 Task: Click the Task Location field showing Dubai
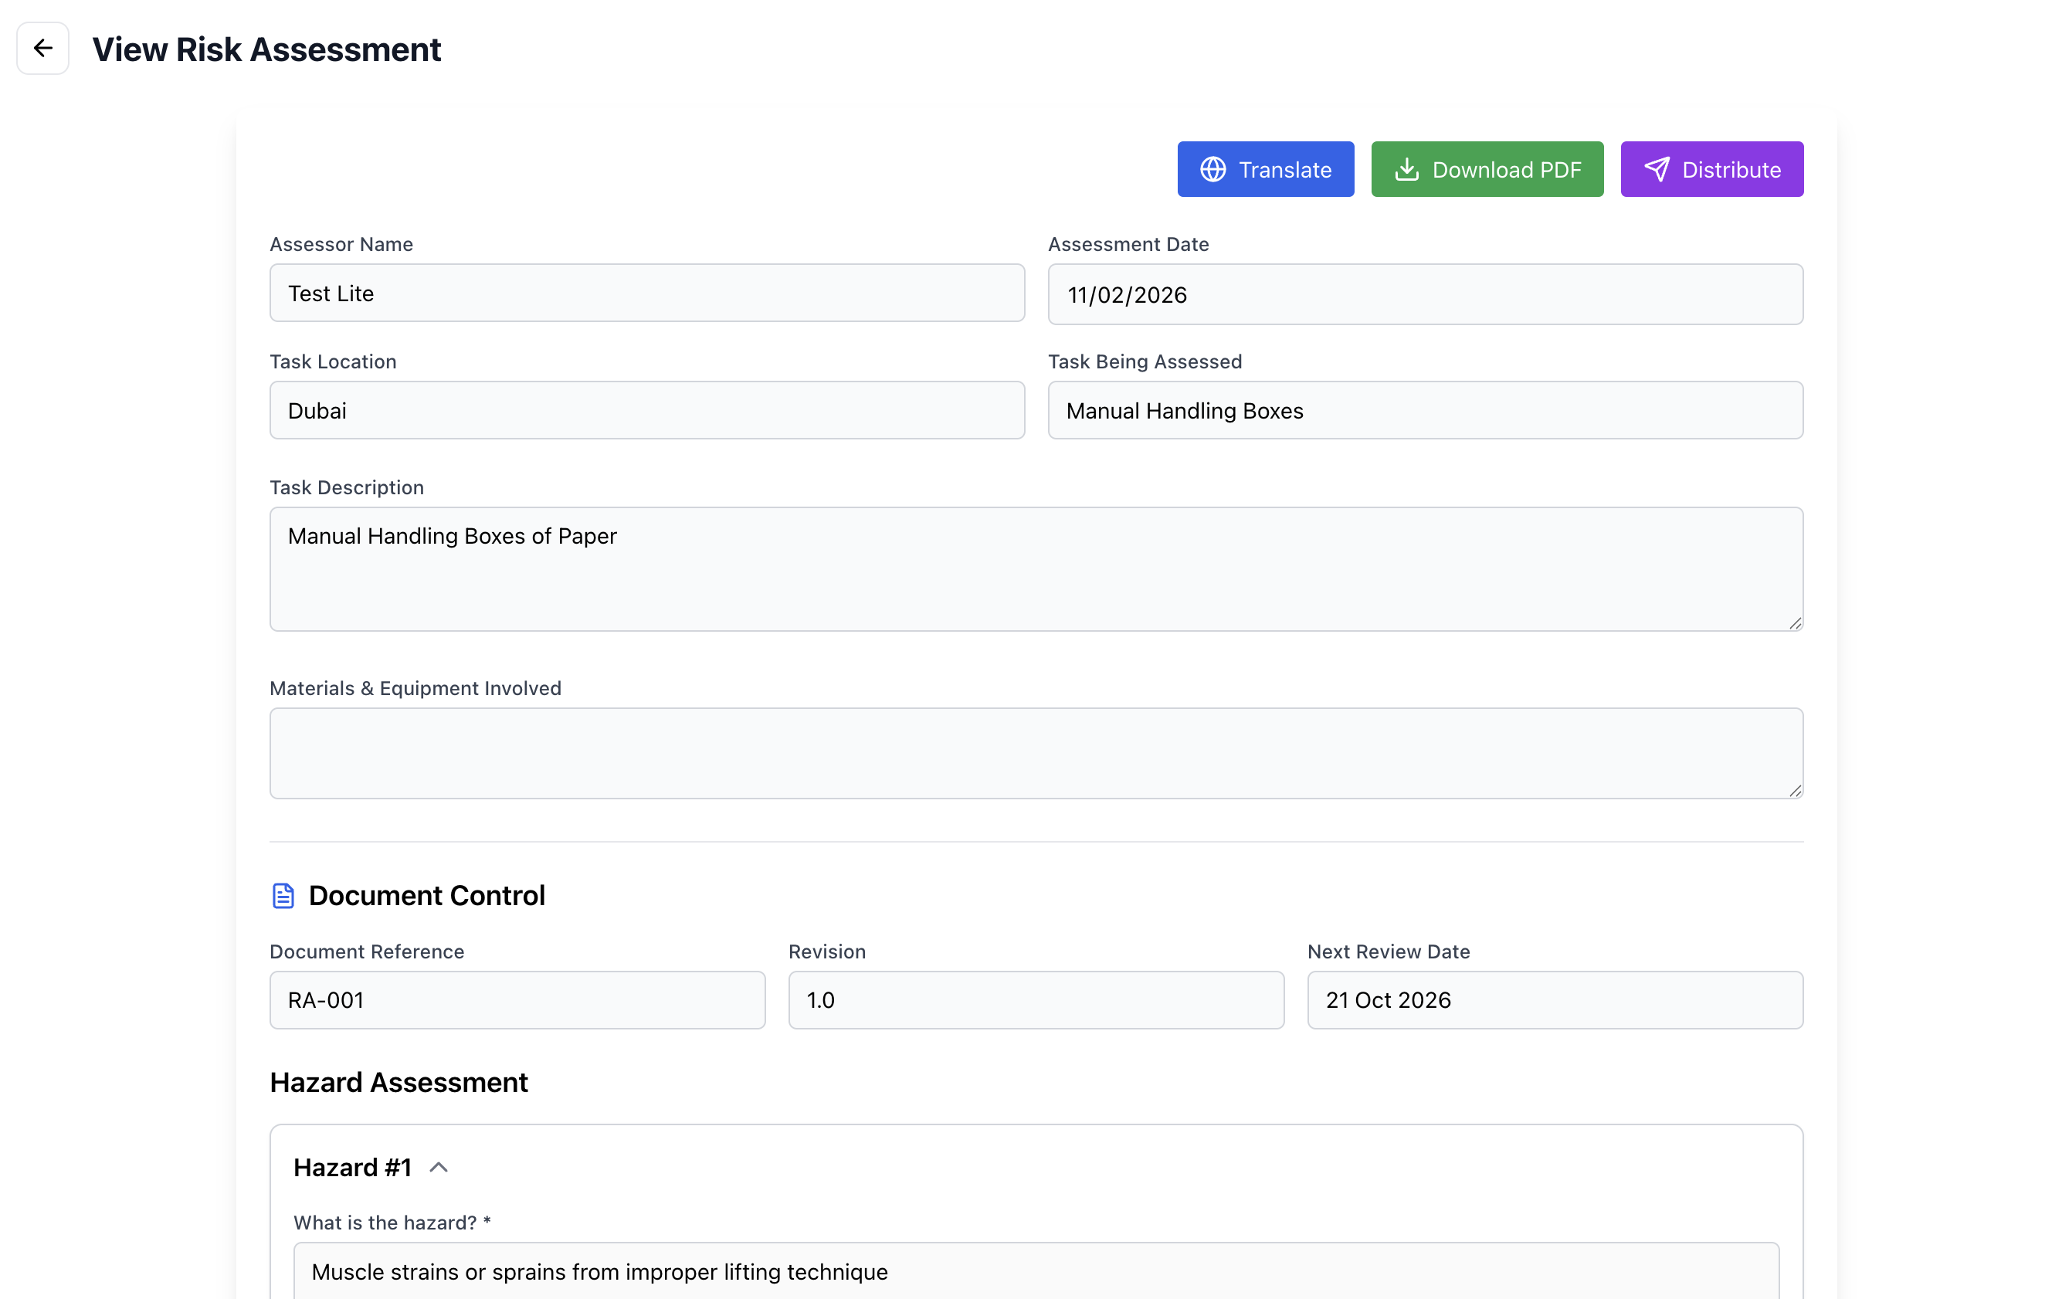coord(646,410)
